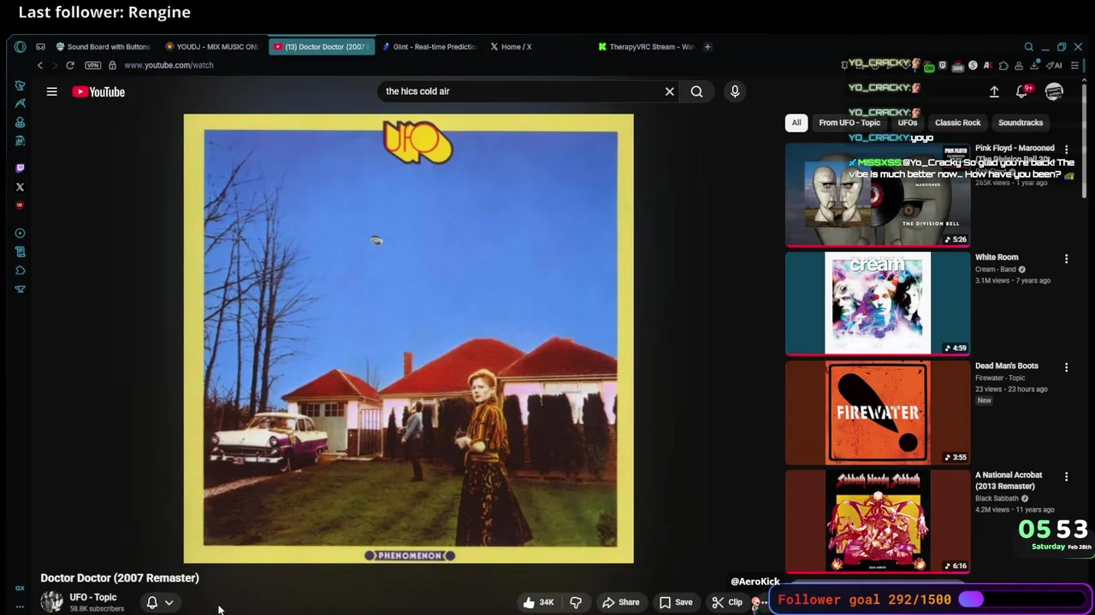This screenshot has width=1095, height=615.
Task: Click the magnifier search button
Action: (696, 91)
